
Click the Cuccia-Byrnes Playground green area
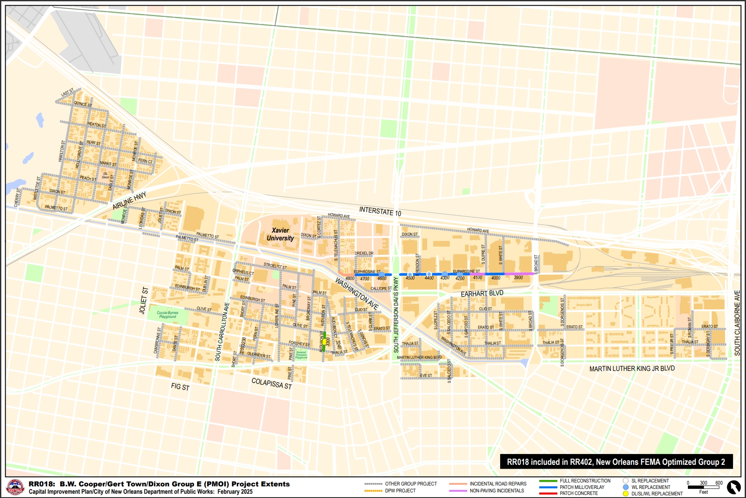pyautogui.click(x=167, y=315)
